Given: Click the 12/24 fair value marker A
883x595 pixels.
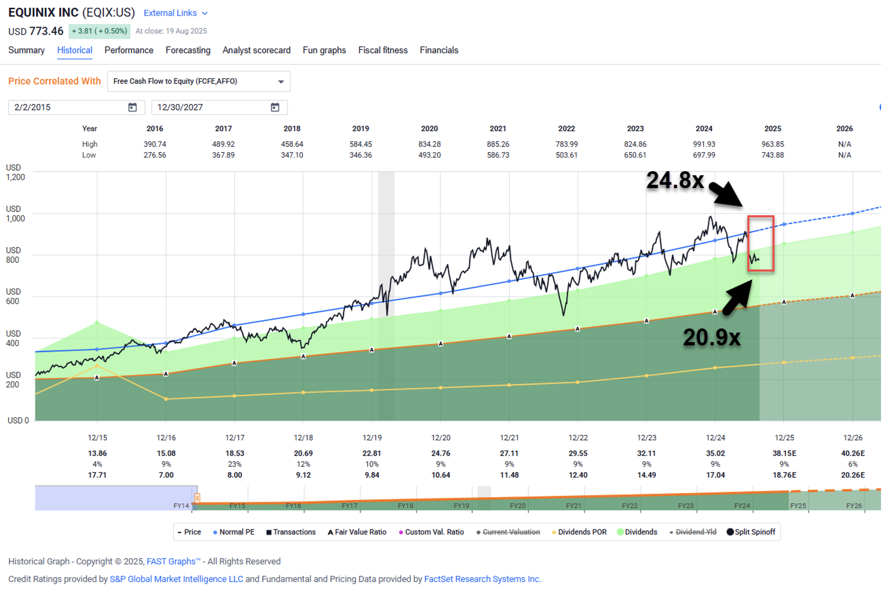Looking at the screenshot, I should 715,312.
